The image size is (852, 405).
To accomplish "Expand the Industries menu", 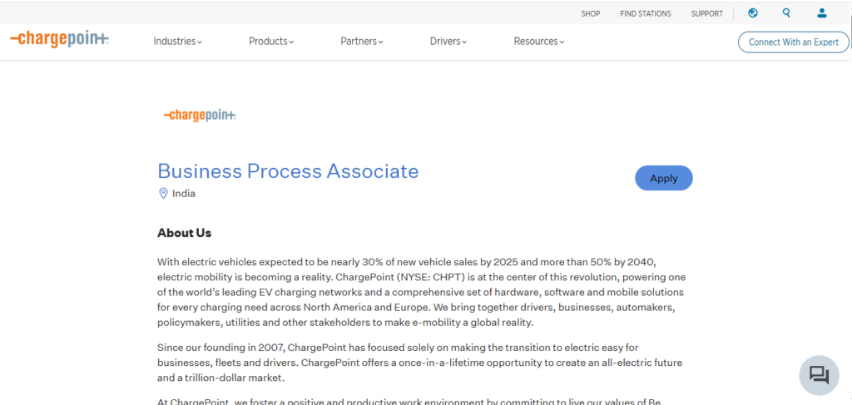I will tap(178, 42).
